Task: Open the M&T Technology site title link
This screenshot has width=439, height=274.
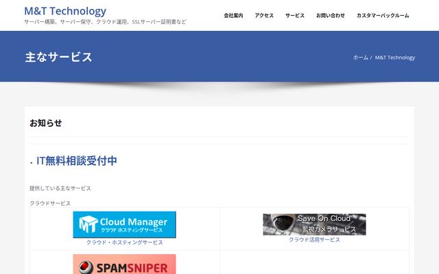Action: [65, 11]
